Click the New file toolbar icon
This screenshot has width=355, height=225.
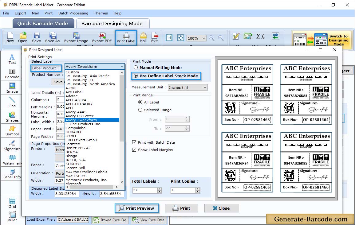10,37
